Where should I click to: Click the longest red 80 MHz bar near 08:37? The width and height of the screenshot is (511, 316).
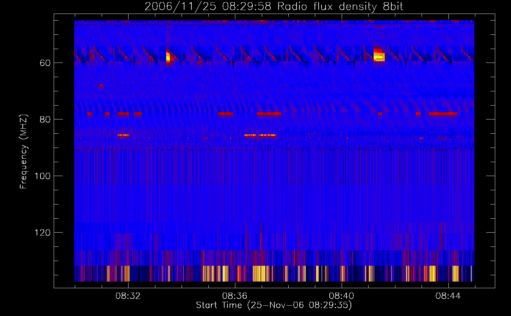click(x=269, y=113)
